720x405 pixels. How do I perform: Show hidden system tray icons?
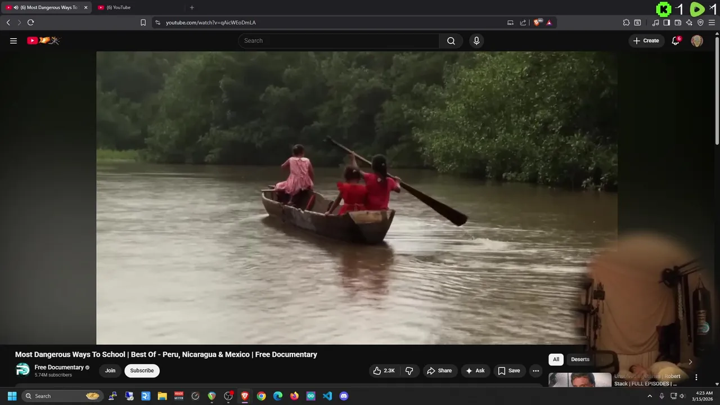coord(650,396)
